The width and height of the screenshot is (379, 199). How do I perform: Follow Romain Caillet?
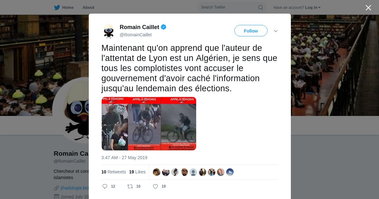point(251,31)
